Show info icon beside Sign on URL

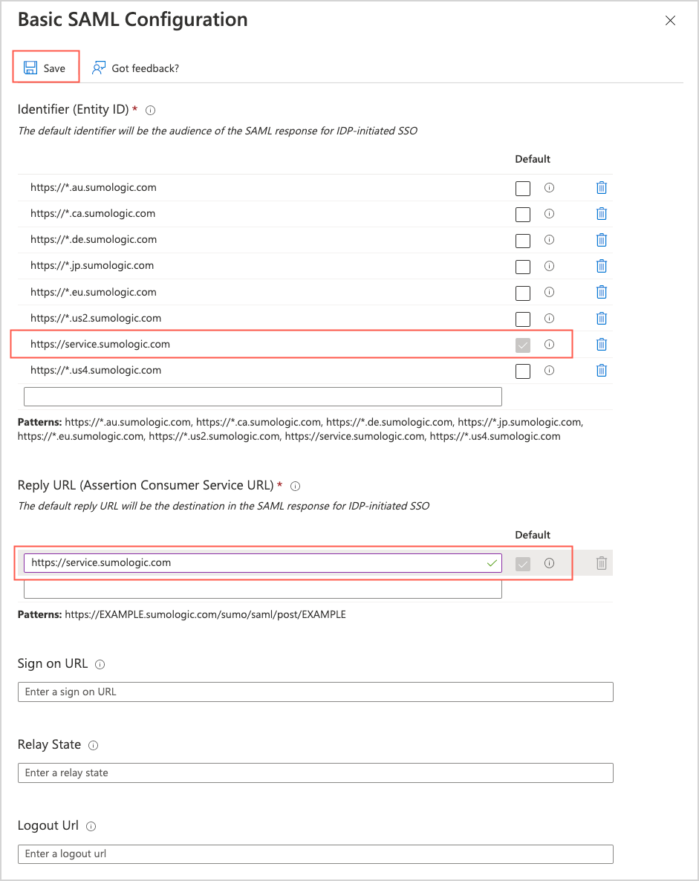coord(100,664)
